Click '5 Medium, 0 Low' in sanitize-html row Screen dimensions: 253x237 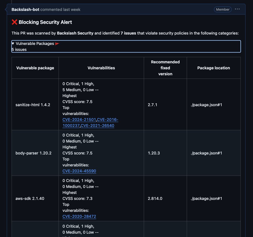click(78, 90)
